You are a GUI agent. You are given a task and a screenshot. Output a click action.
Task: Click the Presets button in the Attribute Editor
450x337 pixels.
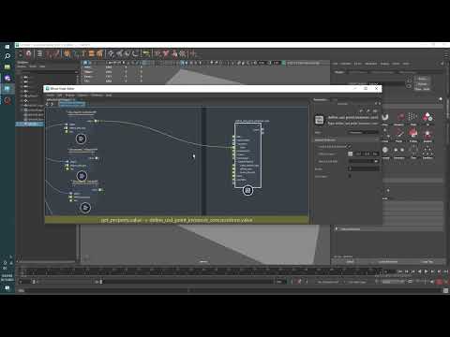click(x=422, y=84)
